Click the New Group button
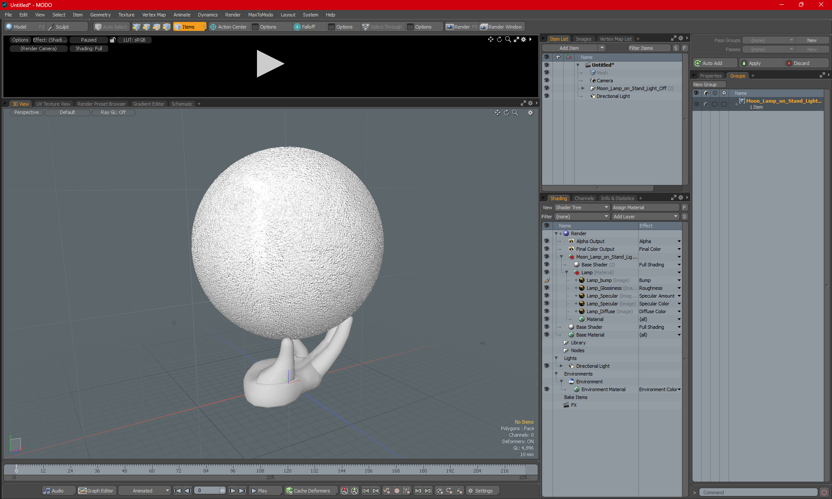This screenshot has height=499, width=832. pos(709,84)
